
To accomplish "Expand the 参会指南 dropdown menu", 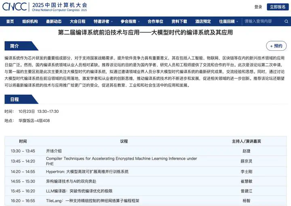I will pyautogui.click(x=130, y=21).
